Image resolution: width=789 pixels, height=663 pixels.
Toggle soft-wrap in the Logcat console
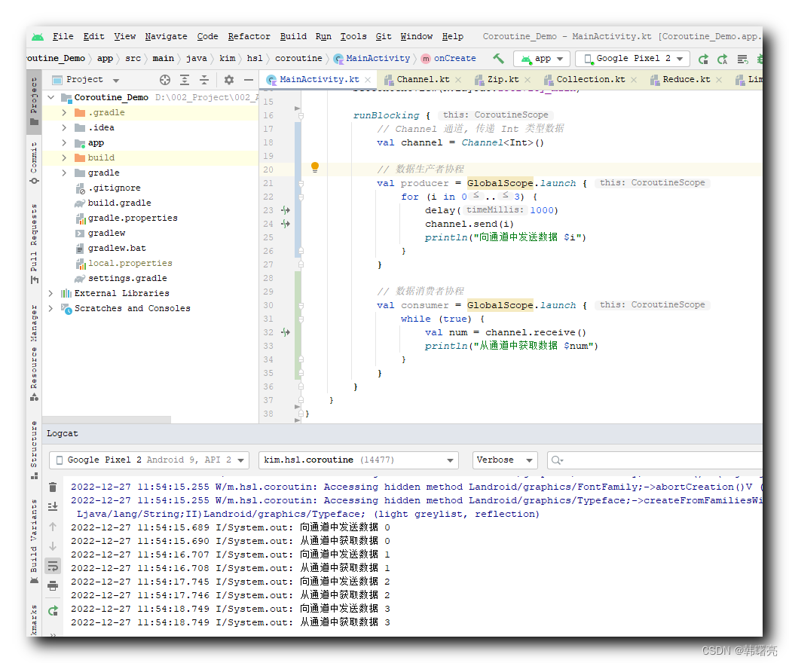coord(53,566)
